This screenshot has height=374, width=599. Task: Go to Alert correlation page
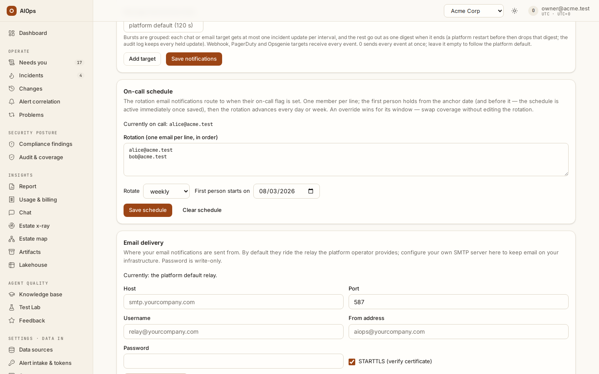(46, 102)
